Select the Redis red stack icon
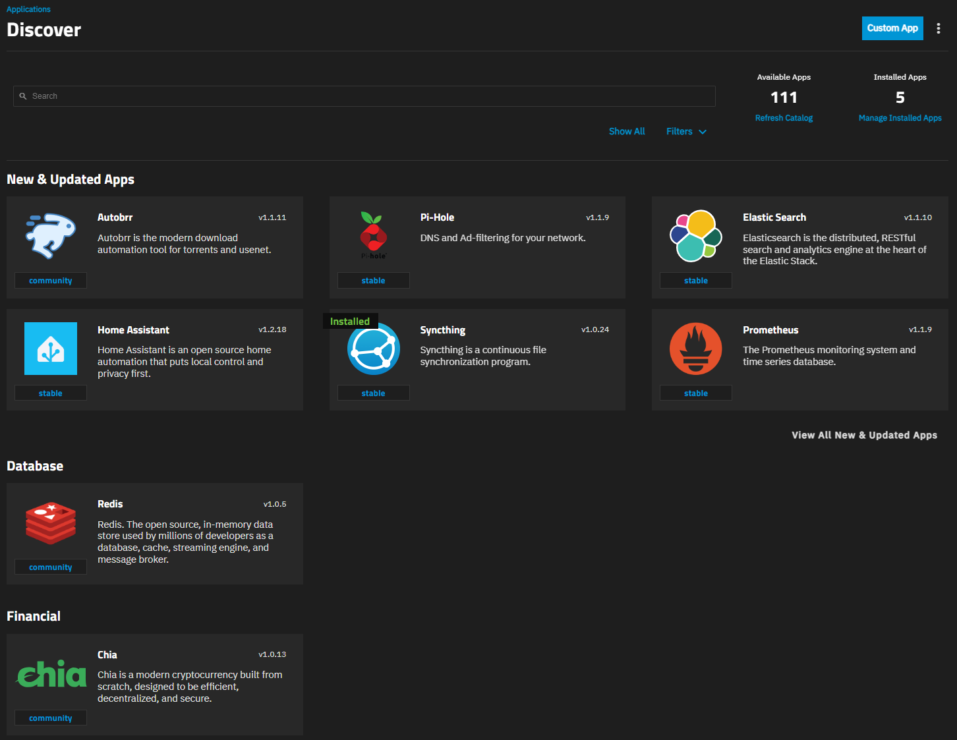This screenshot has height=740, width=957. (x=51, y=523)
